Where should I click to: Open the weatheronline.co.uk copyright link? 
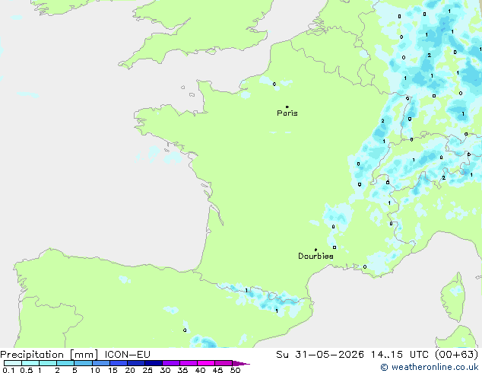[430, 367]
